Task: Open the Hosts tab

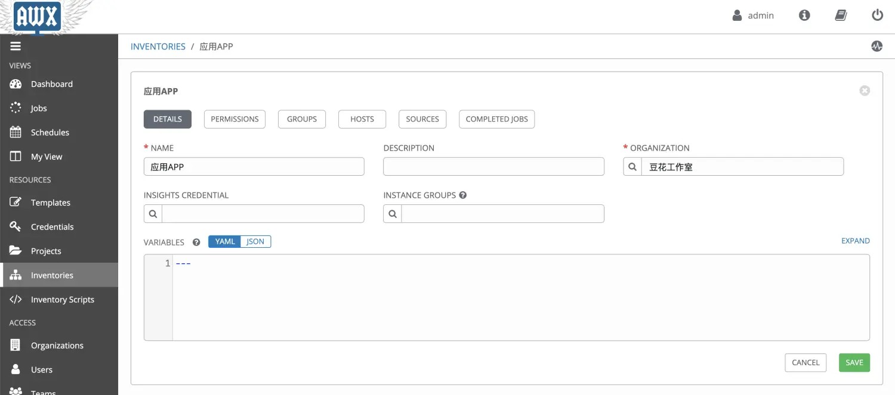Action: (x=362, y=119)
